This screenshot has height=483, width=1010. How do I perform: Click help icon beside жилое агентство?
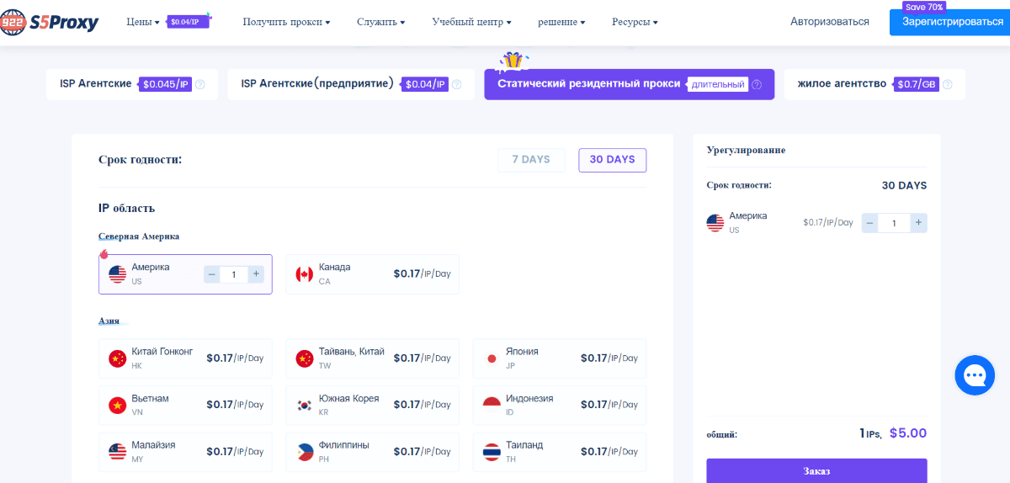(948, 84)
